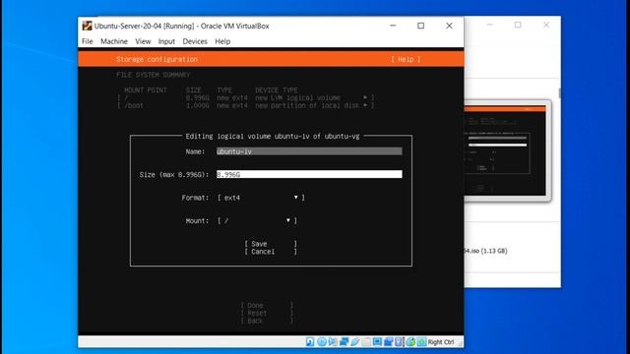Click the hard disk activity status icon
The image size is (630, 354).
(310, 342)
